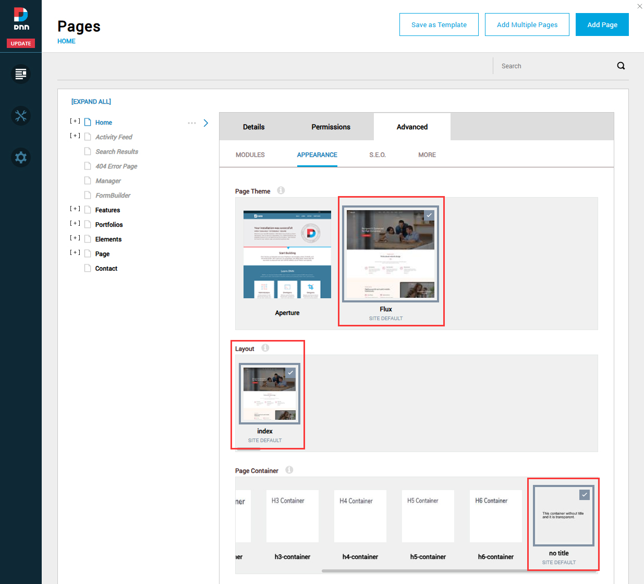
Task: Select the Flux theme thumbnail
Action: tap(391, 254)
